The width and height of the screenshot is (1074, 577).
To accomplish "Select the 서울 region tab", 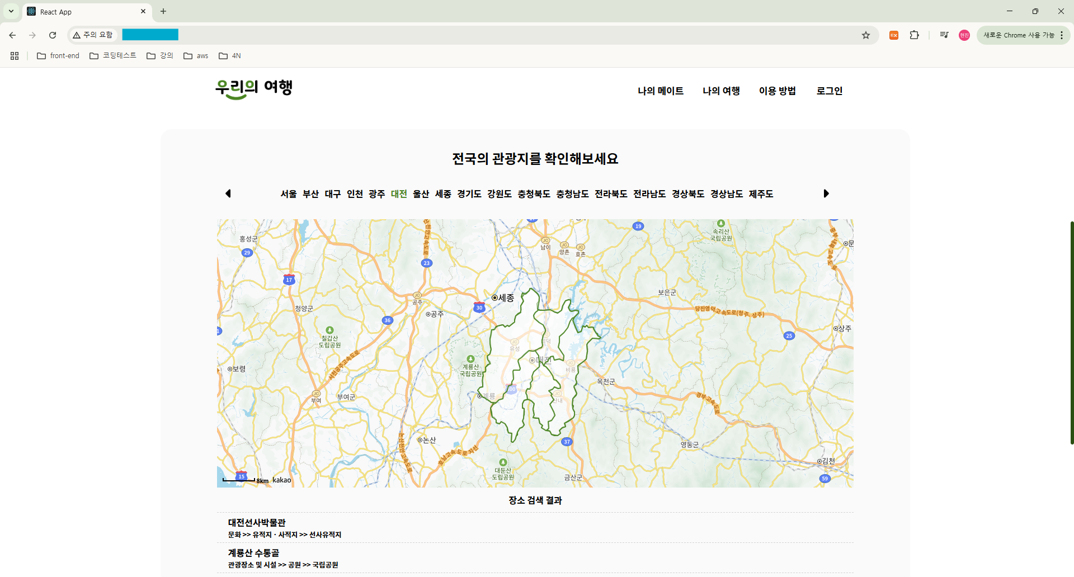I will tap(289, 194).
